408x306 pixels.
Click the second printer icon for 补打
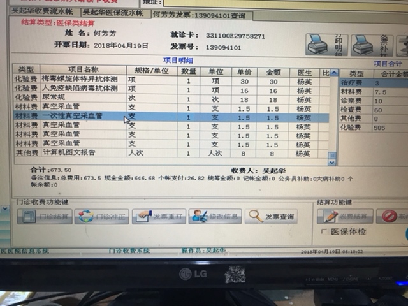[x=363, y=45]
